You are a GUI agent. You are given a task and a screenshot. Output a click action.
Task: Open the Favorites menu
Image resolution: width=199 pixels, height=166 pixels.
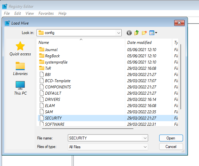pyautogui.click(x=46, y=13)
